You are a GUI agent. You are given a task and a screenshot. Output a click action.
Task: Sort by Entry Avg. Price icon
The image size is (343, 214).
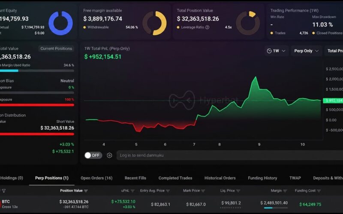pos(168,191)
